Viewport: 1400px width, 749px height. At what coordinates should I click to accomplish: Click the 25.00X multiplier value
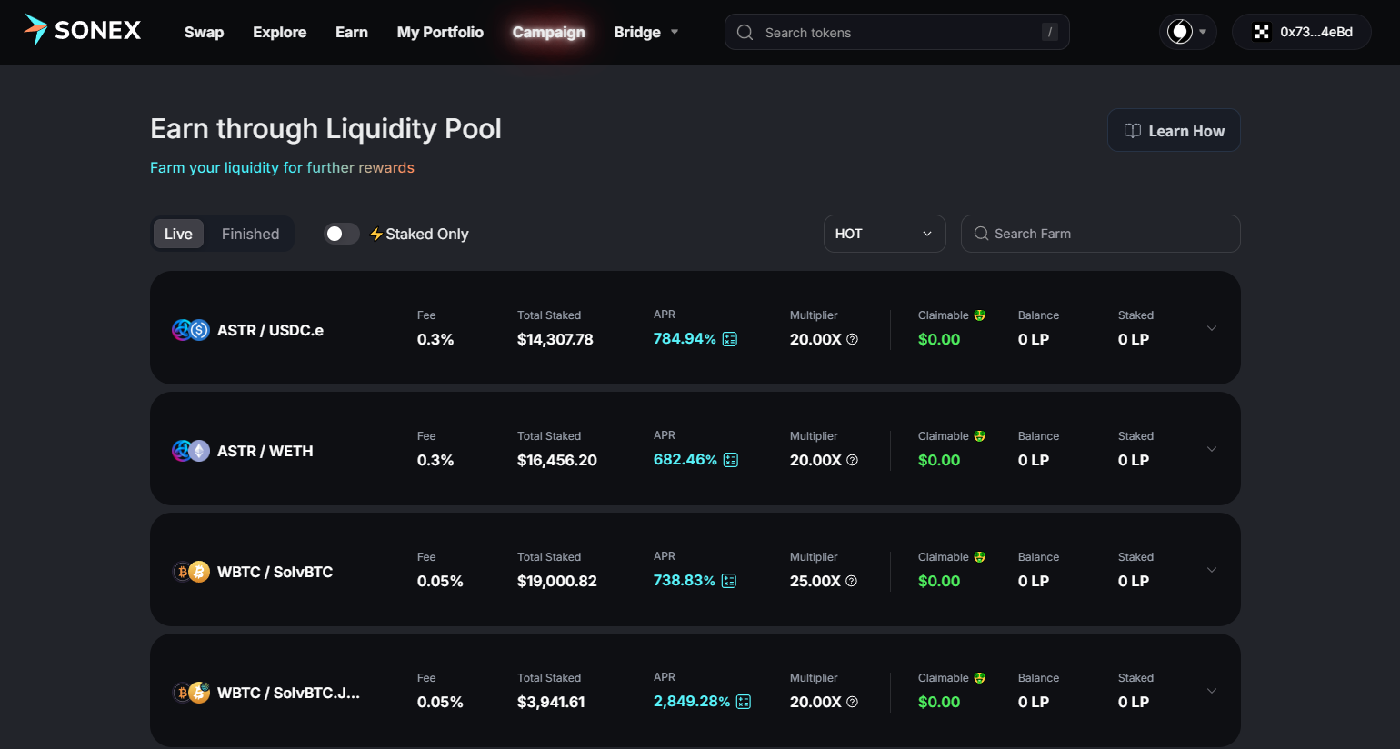pyautogui.click(x=815, y=581)
